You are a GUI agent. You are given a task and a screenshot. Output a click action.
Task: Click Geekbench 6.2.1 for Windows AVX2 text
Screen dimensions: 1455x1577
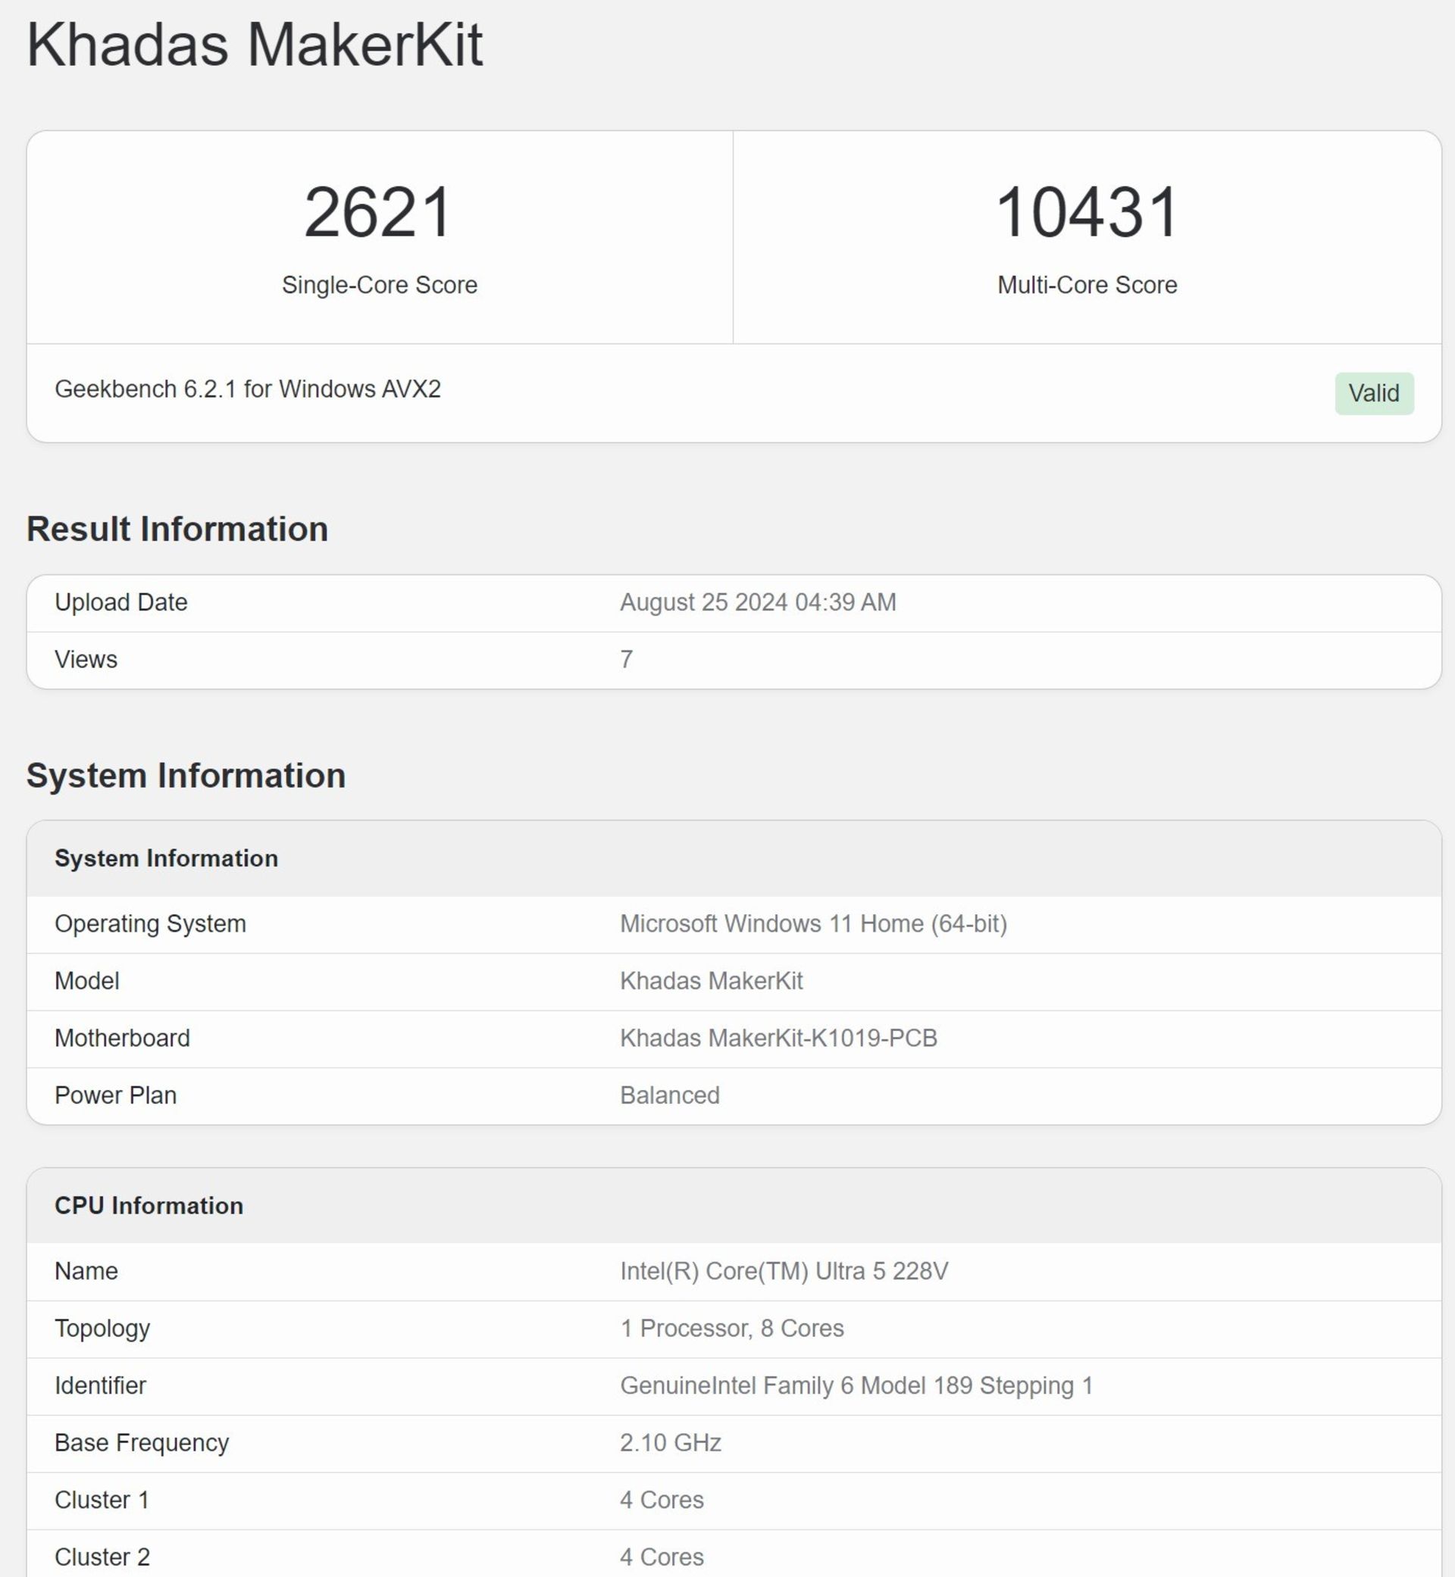247,389
